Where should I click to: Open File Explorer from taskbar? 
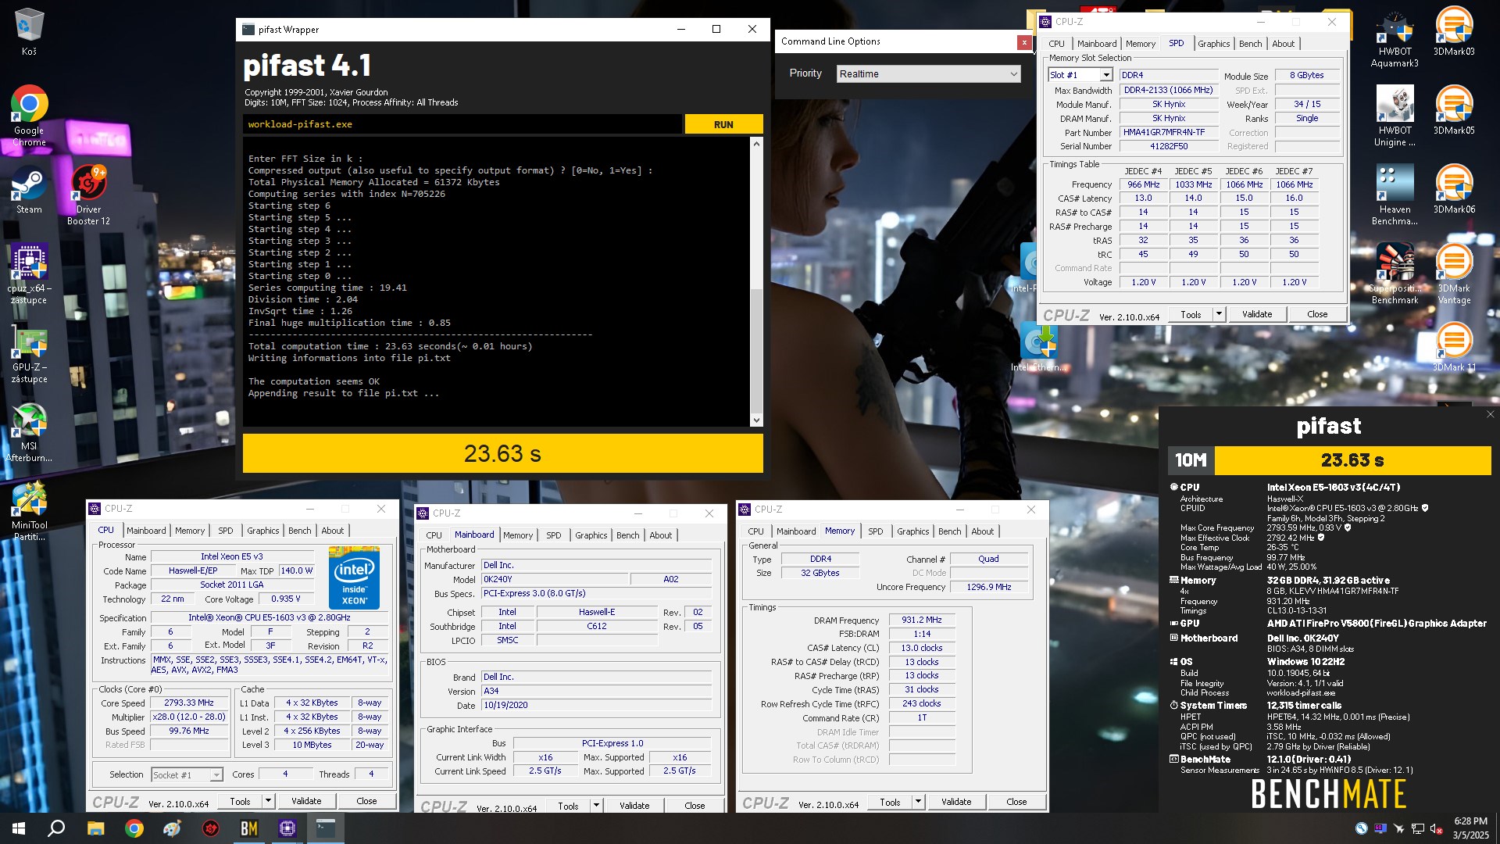[x=95, y=828]
